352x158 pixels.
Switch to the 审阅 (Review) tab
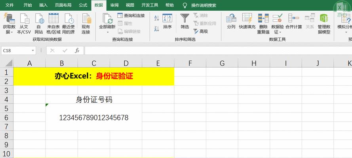coord(114,5)
